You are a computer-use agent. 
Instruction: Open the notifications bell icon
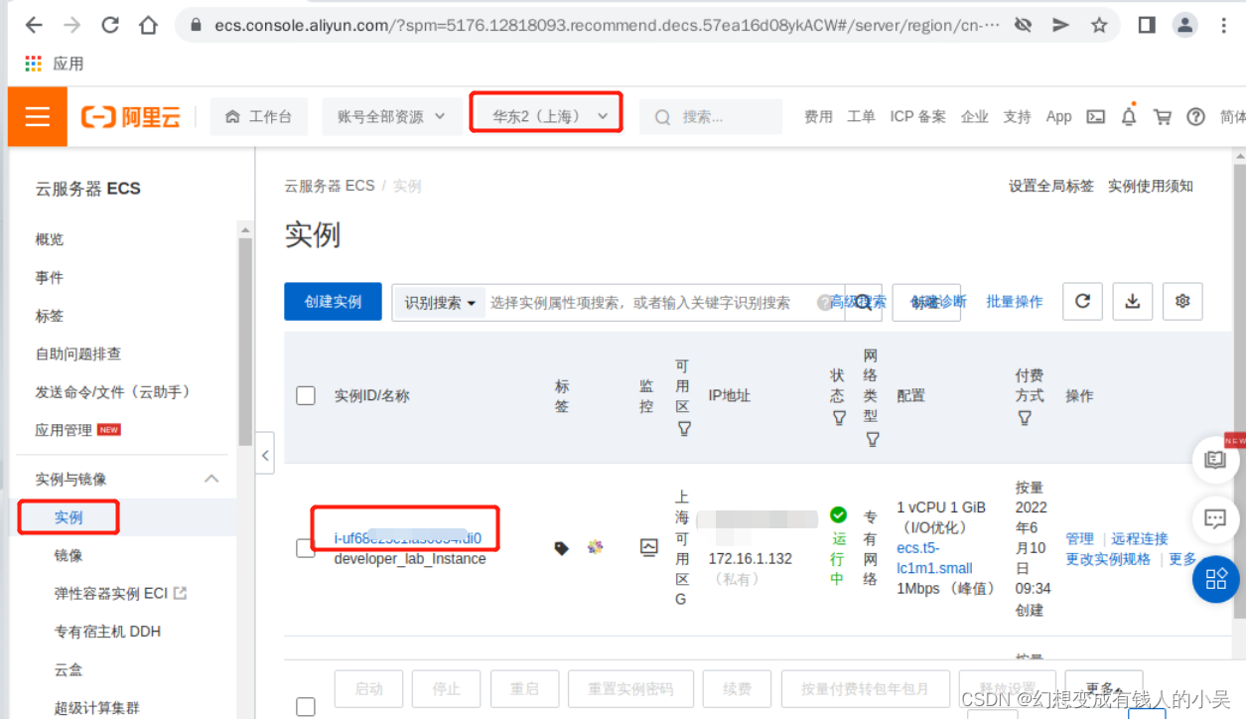tap(1129, 116)
